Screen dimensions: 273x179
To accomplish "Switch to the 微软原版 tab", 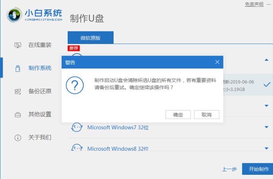I will click(x=91, y=38).
